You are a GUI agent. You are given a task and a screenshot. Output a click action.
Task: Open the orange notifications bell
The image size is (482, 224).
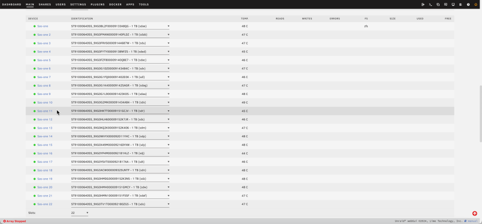(476, 5)
